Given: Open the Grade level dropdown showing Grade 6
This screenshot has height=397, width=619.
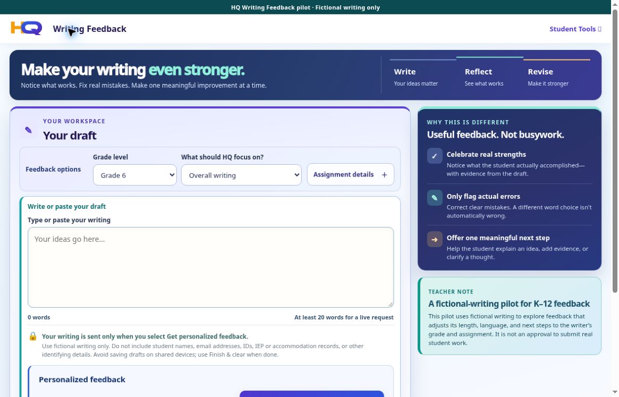Looking at the screenshot, I should 134,175.
